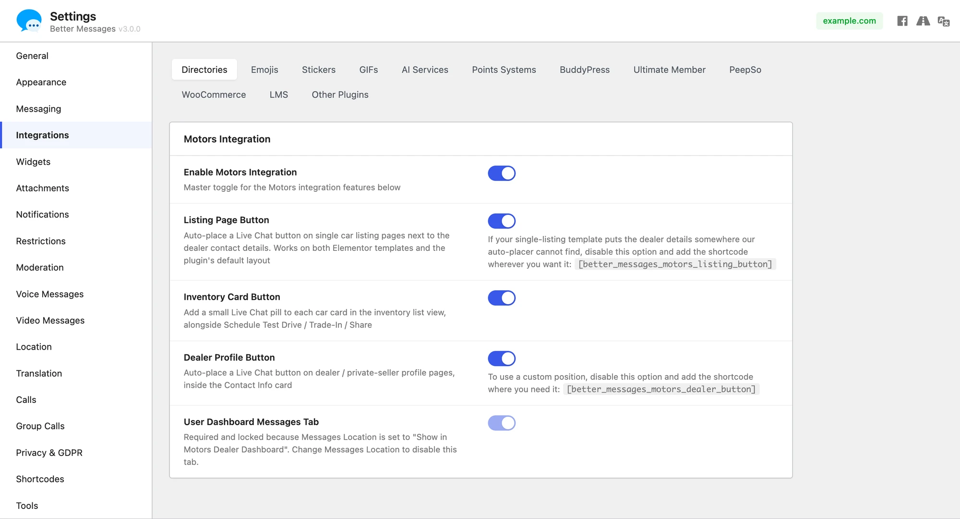Screen dimensions: 960x519
Task: Click the Listing Page Button label
Action: click(x=226, y=220)
